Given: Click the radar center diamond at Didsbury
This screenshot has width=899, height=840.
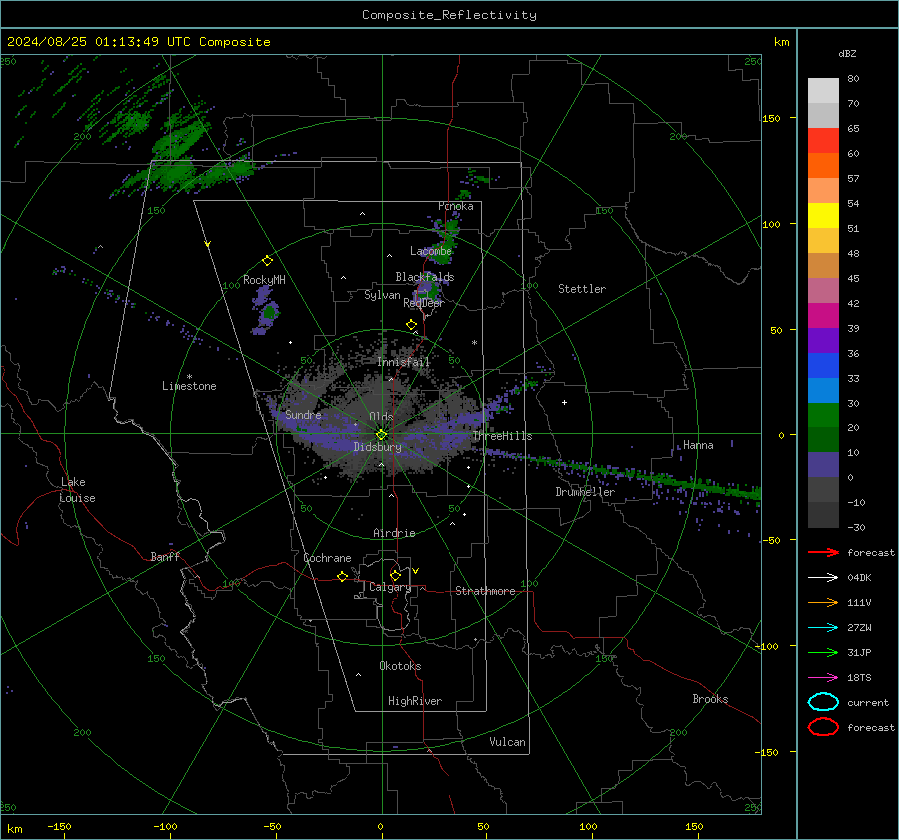Looking at the screenshot, I should point(381,435).
